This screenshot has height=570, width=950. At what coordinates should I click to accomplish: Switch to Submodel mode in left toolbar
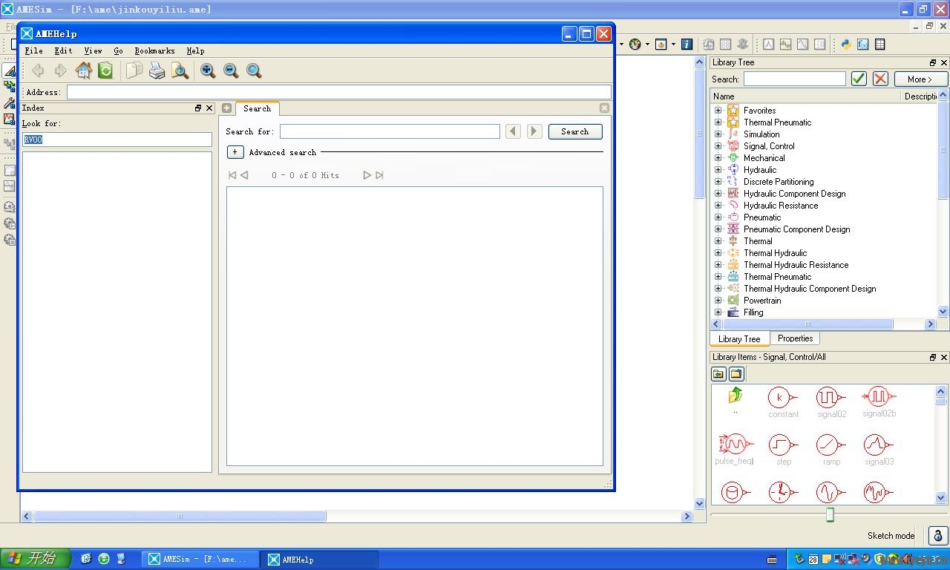(10, 87)
